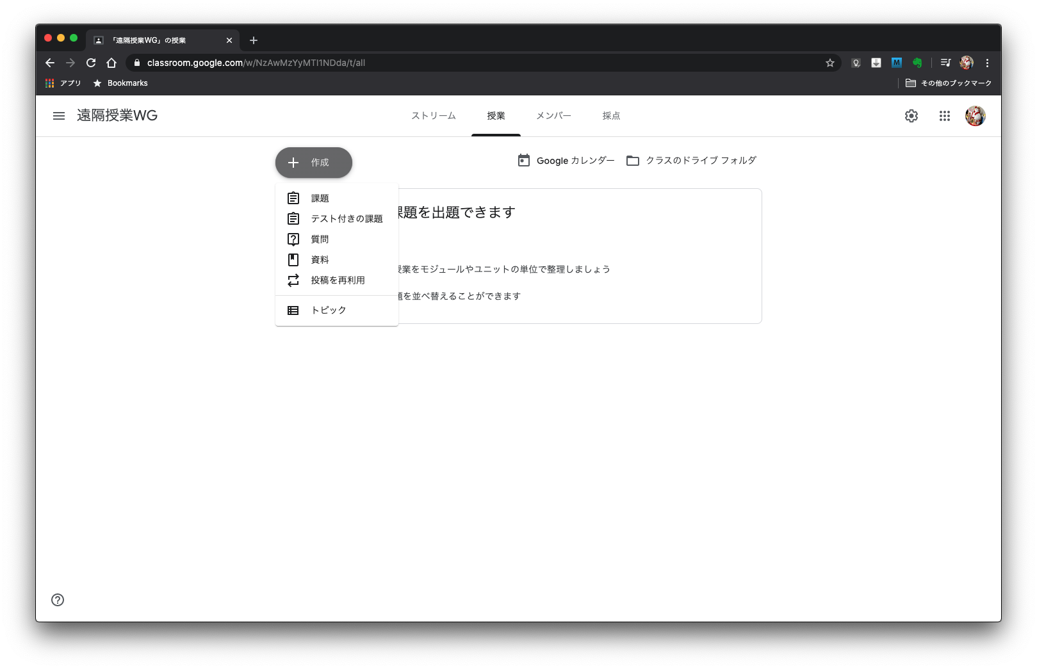The height and width of the screenshot is (669, 1037).
Task: Select 課題 from the create menu
Action: pyautogui.click(x=320, y=198)
